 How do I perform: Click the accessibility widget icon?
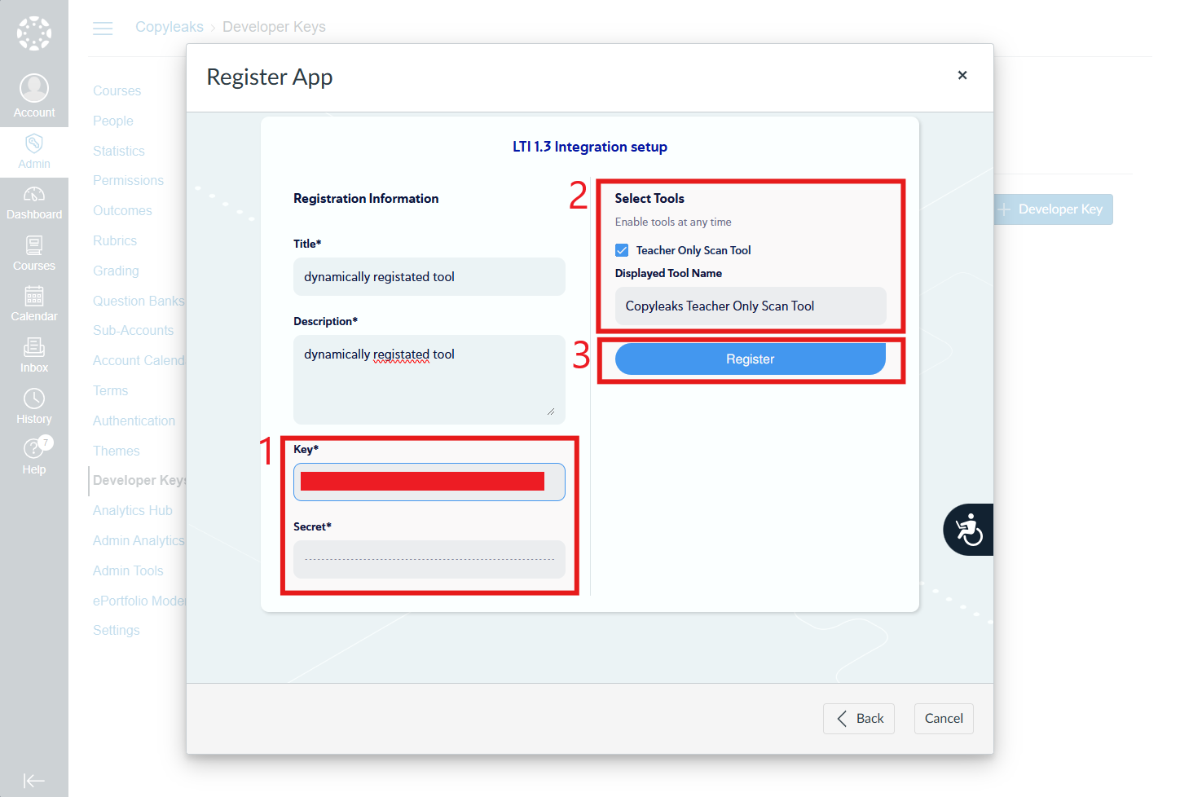[x=968, y=530]
